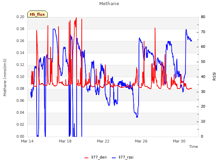The width and height of the screenshot is (219, 164).
Task: Click the 0.00 left axis value
Action: (20, 137)
